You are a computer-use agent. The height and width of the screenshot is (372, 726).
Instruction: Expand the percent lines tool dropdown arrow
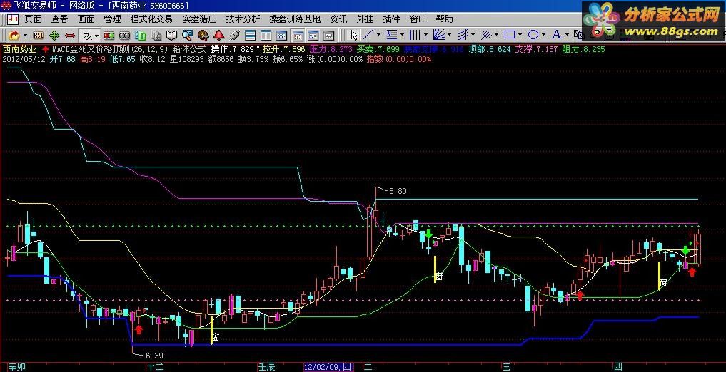pyautogui.click(x=402, y=35)
